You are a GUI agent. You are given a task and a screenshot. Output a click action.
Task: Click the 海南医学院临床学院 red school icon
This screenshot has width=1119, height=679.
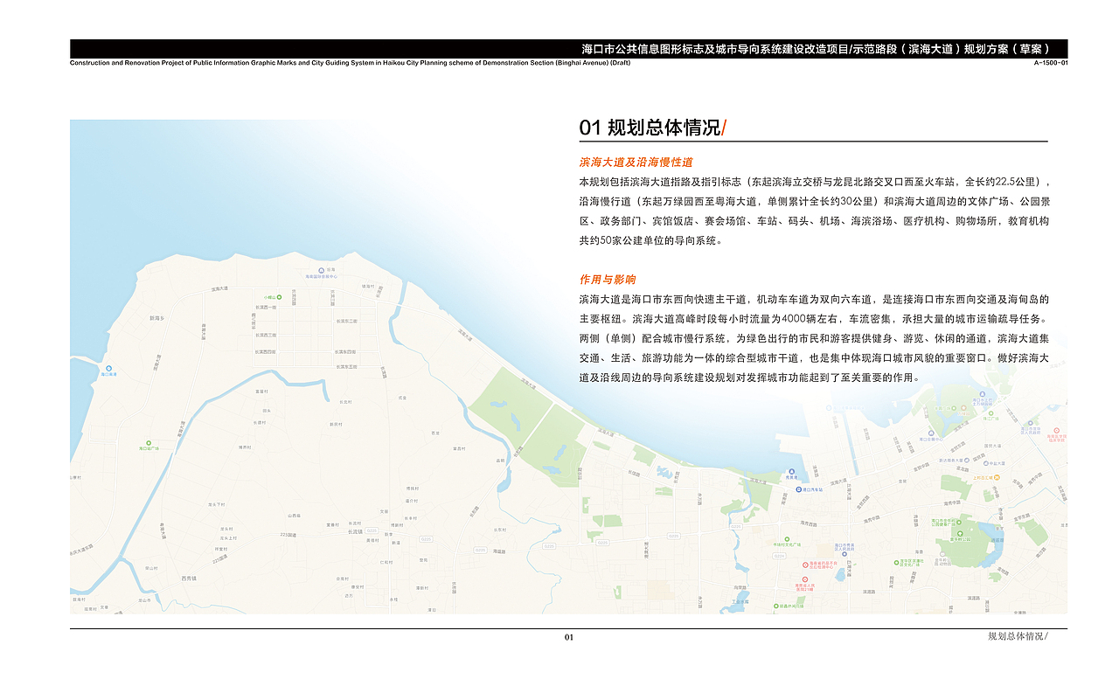[1056, 430]
